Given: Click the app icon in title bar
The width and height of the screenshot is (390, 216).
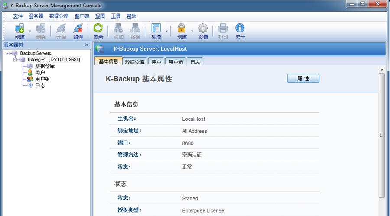Looking at the screenshot, I should point(5,6).
